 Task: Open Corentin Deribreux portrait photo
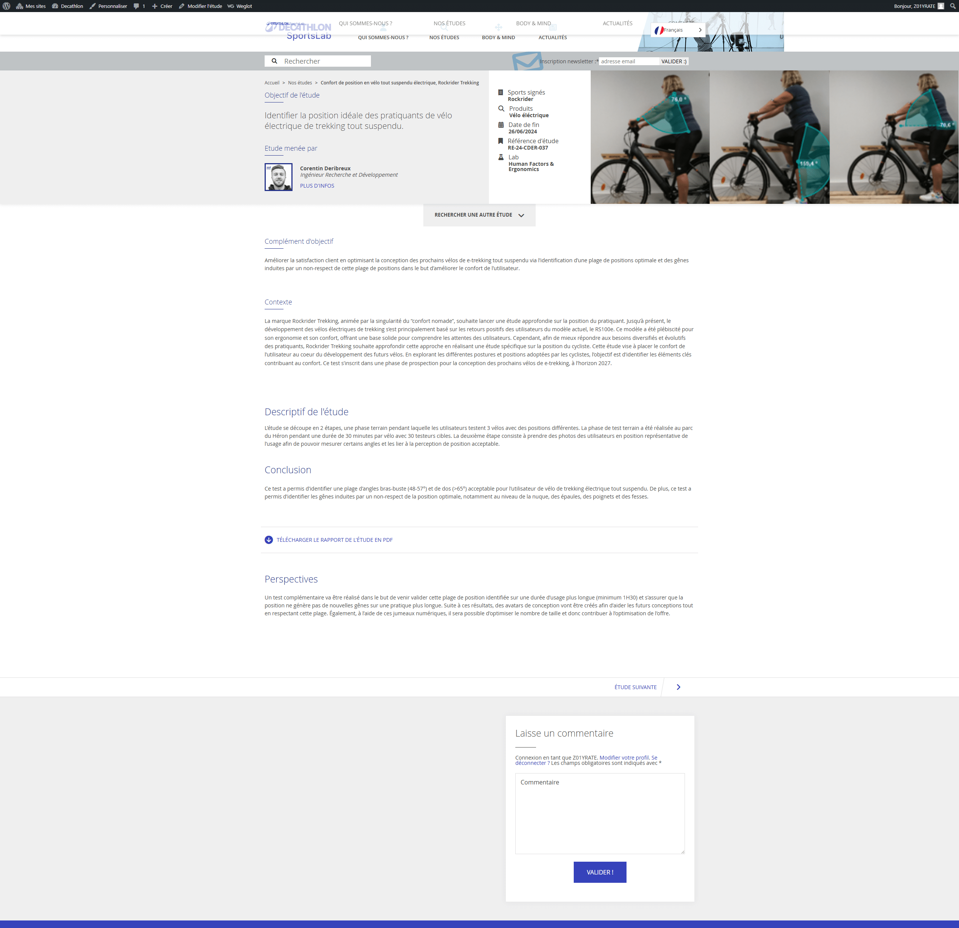click(x=279, y=177)
